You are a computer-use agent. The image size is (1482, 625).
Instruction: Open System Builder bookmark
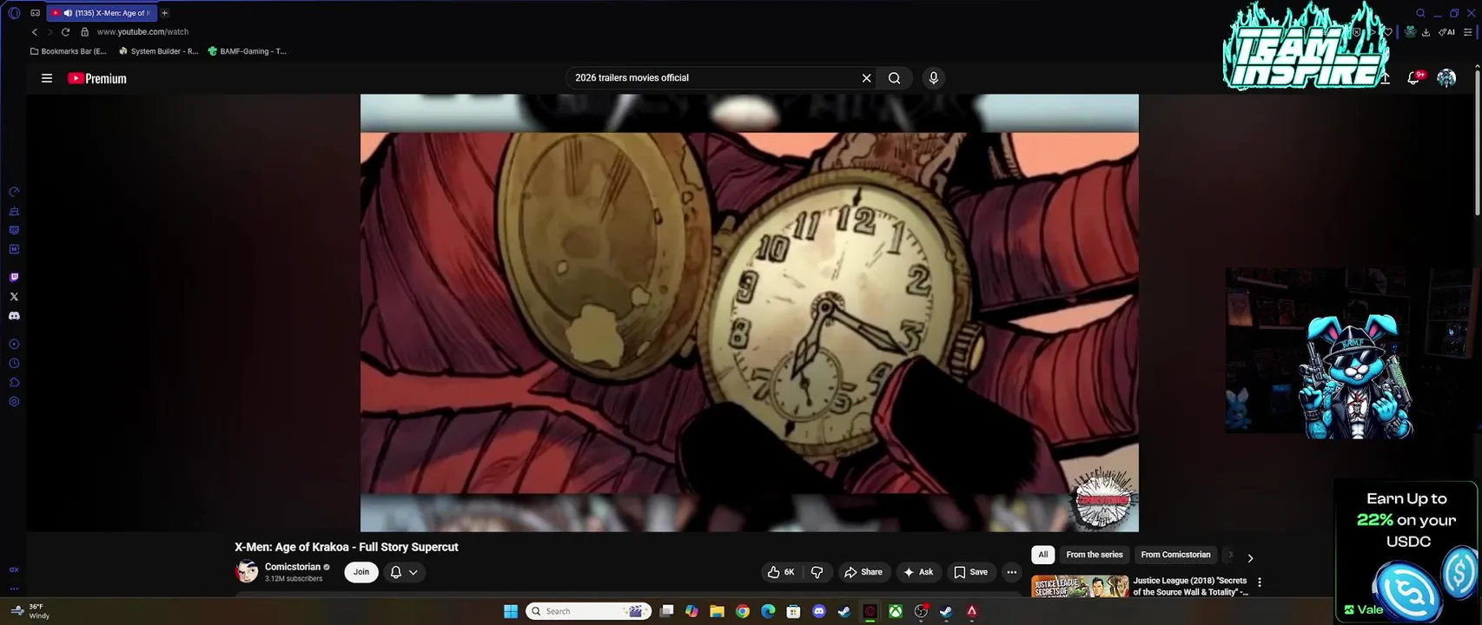(158, 51)
